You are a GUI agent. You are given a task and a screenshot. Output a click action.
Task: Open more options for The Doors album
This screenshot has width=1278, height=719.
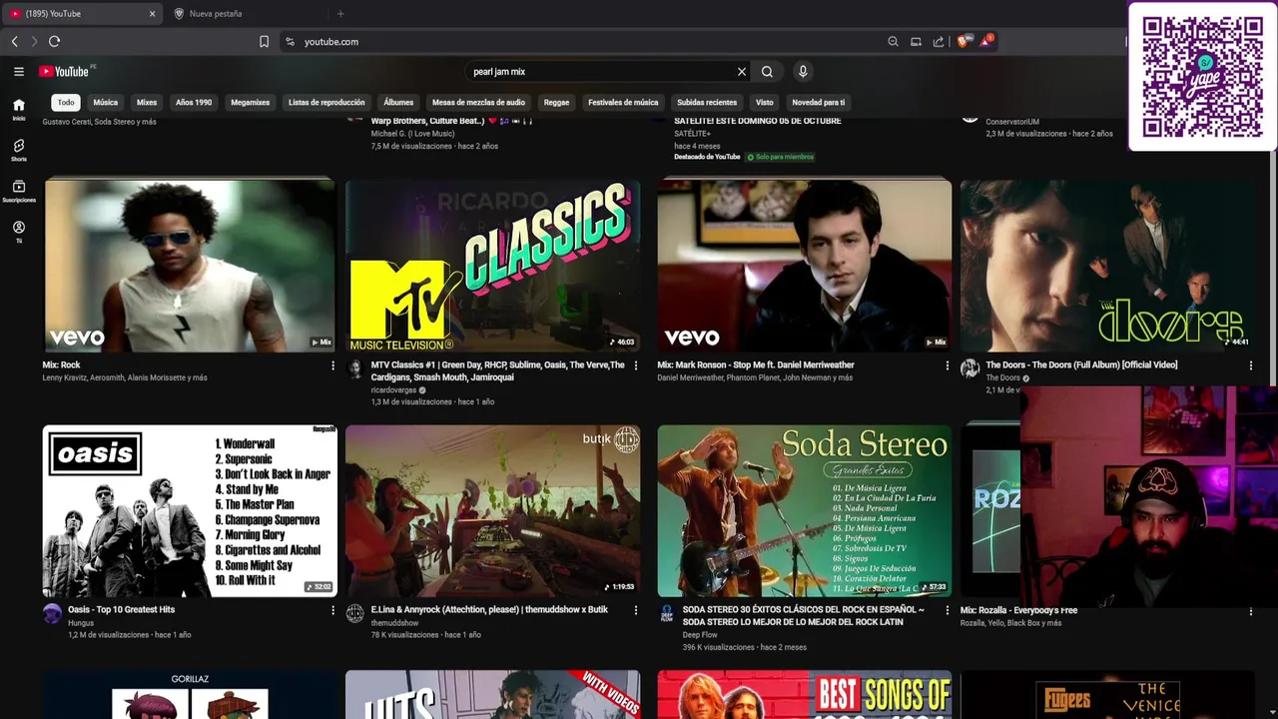(1251, 365)
